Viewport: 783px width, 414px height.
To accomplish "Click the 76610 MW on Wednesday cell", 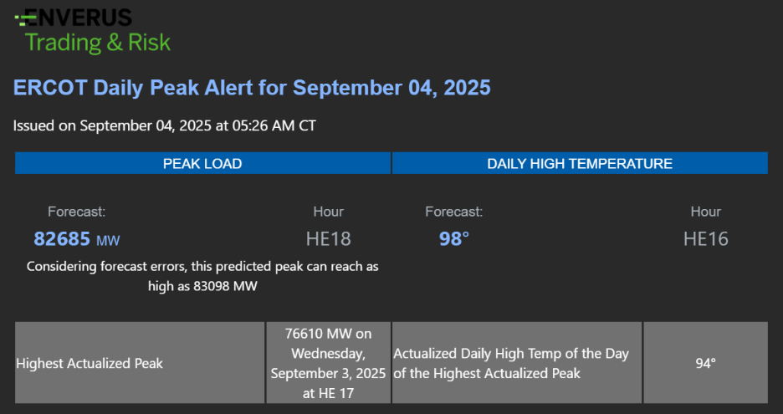I will (x=328, y=363).
